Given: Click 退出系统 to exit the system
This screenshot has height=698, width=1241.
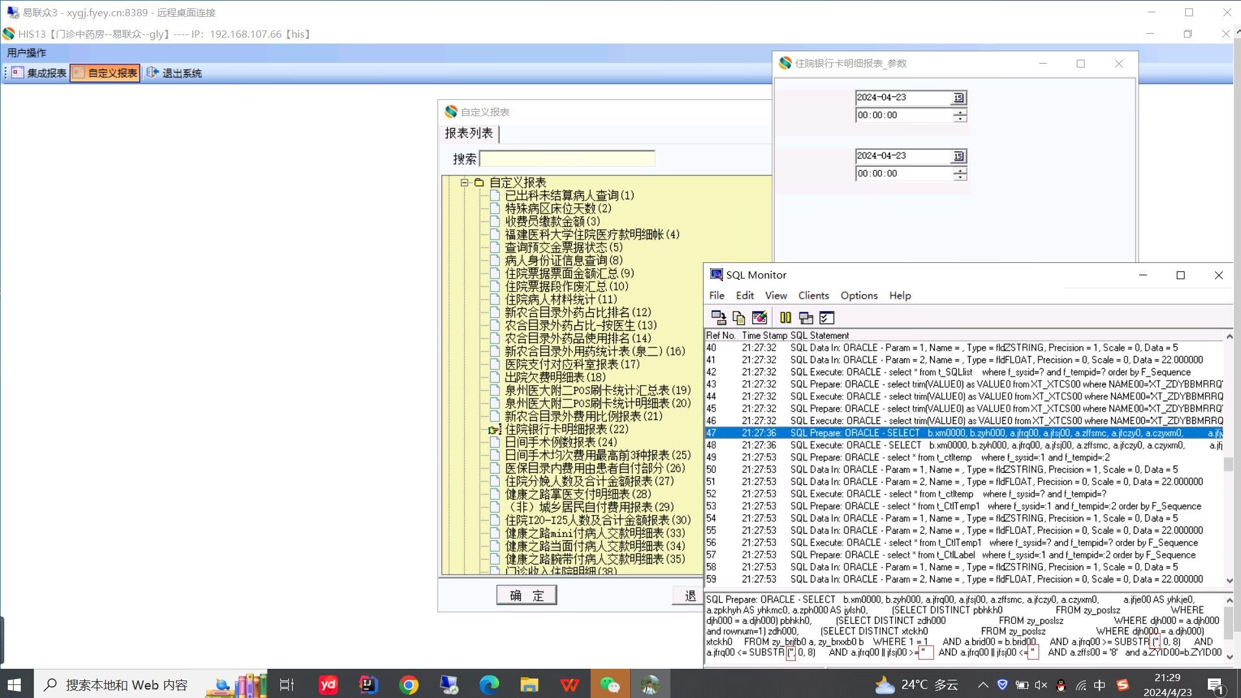Looking at the screenshot, I should pyautogui.click(x=175, y=73).
